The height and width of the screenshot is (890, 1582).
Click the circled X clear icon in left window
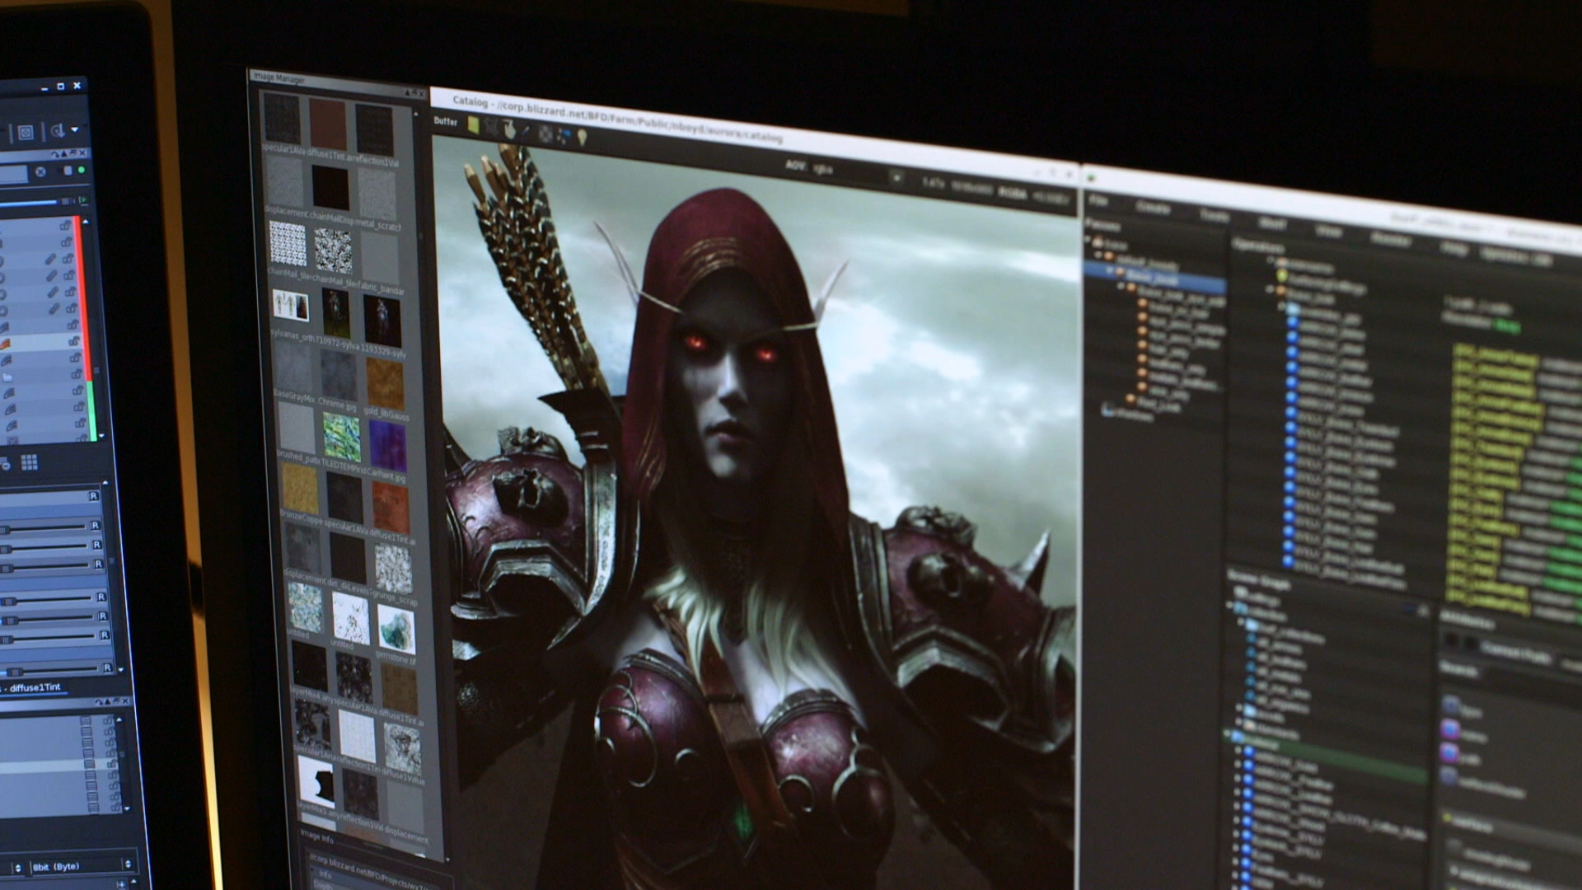(40, 172)
